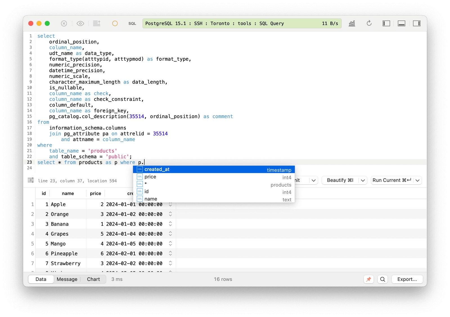Click the line column location status text
This screenshot has width=450, height=317.
click(x=77, y=181)
